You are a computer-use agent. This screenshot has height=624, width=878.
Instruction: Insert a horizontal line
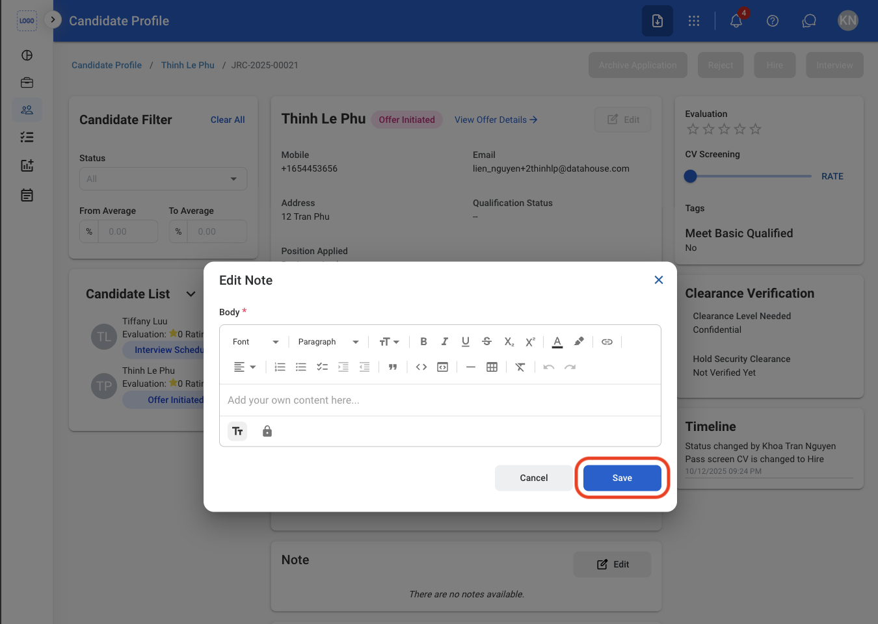click(x=471, y=367)
